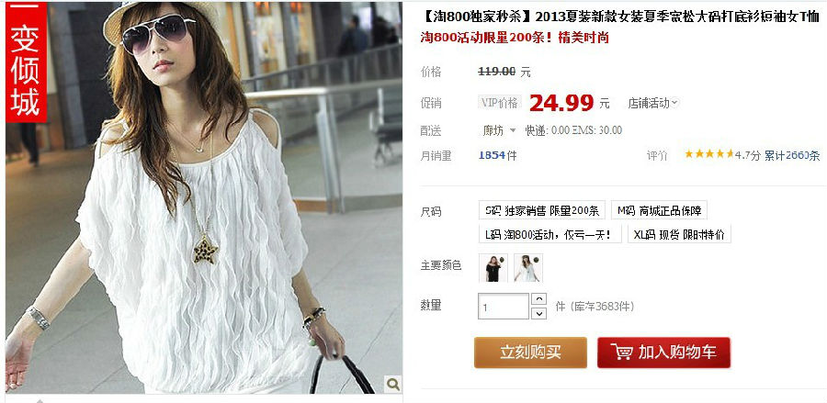This screenshot has width=827, height=403.
Task: Click the VIP价格 tag
Action: tap(500, 103)
